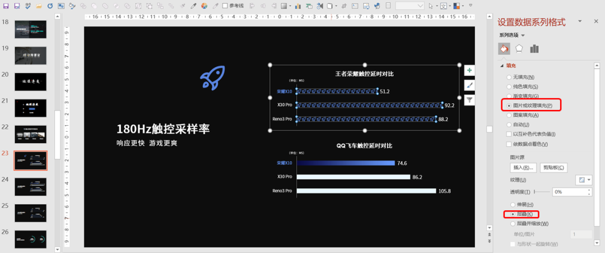The height and width of the screenshot is (253, 605).
Task: Click the Chart Filters funnel button
Action: (x=469, y=100)
